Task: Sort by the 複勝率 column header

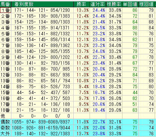Action: click(x=114, y=4)
